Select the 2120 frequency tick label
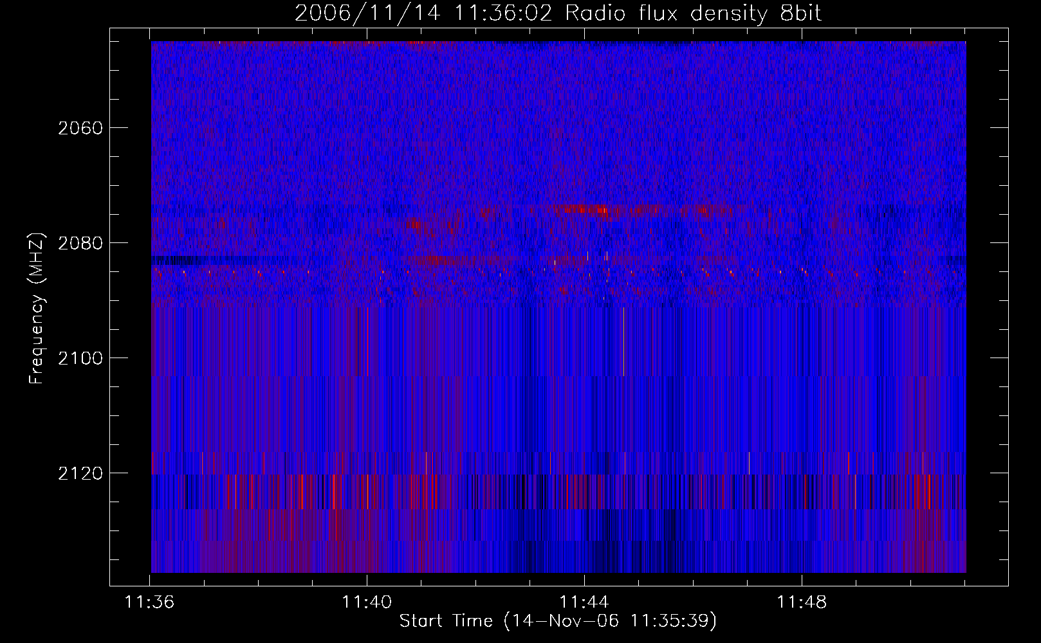The image size is (1041, 643). (x=80, y=473)
